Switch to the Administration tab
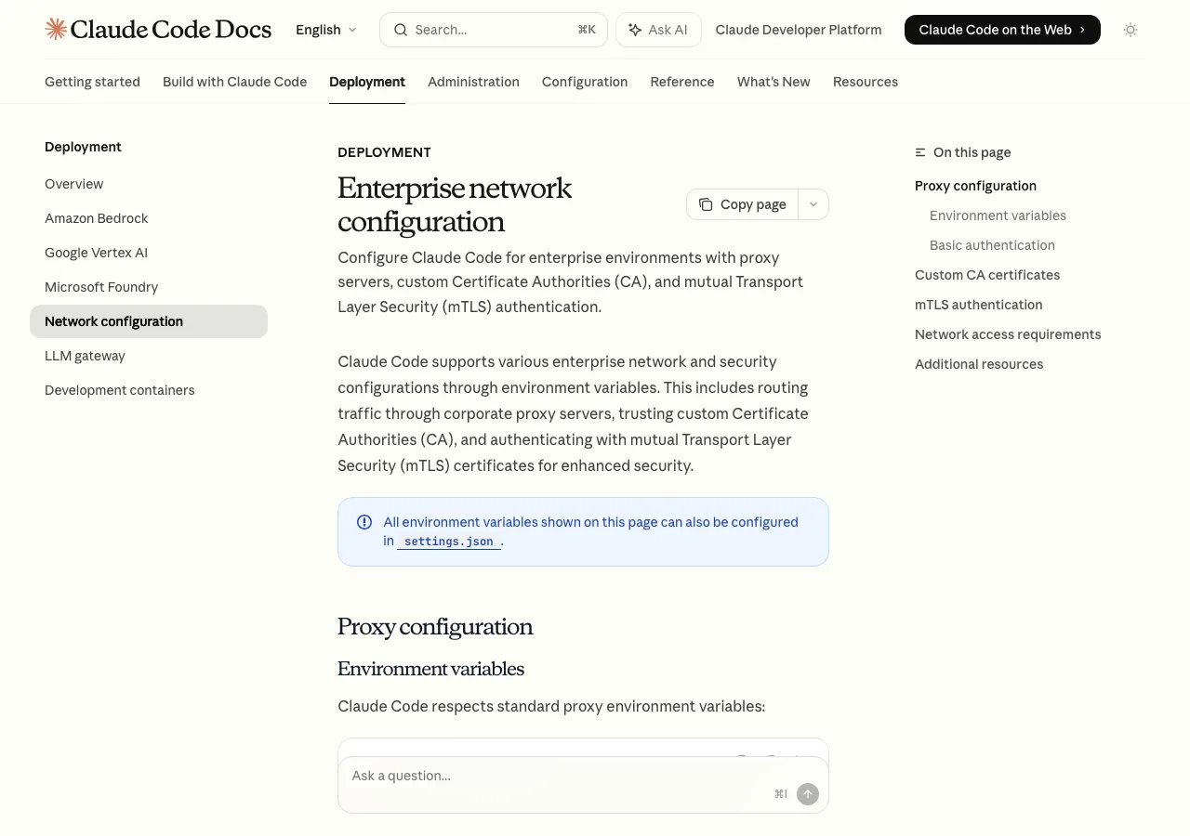 (473, 82)
